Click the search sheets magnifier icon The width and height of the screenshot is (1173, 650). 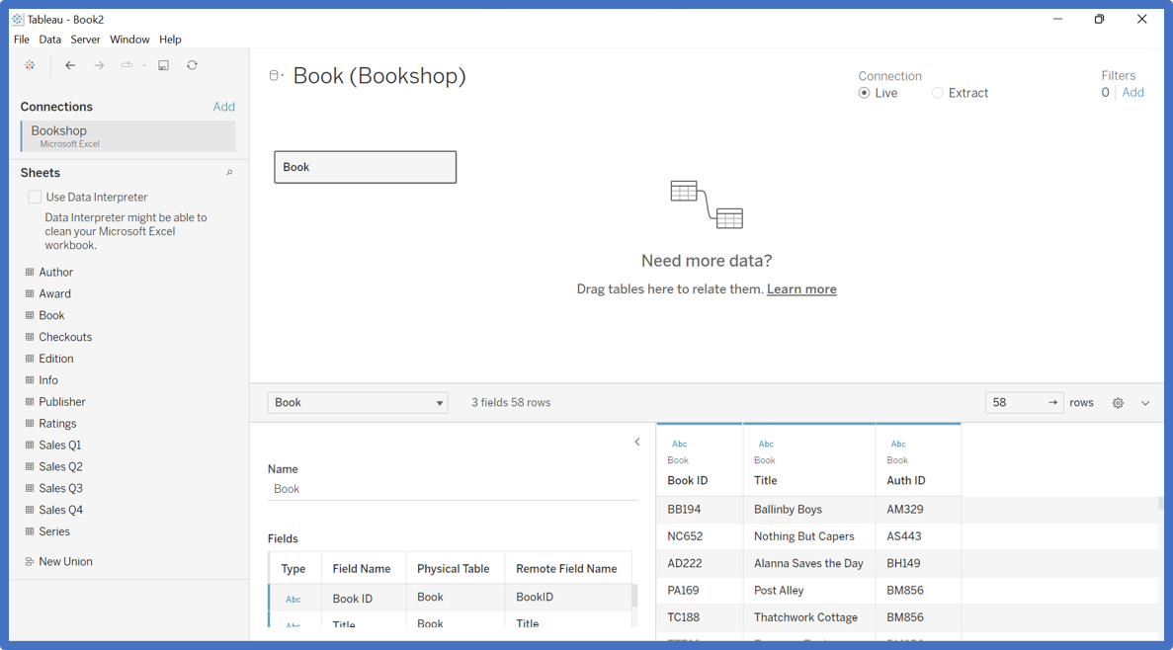229,173
